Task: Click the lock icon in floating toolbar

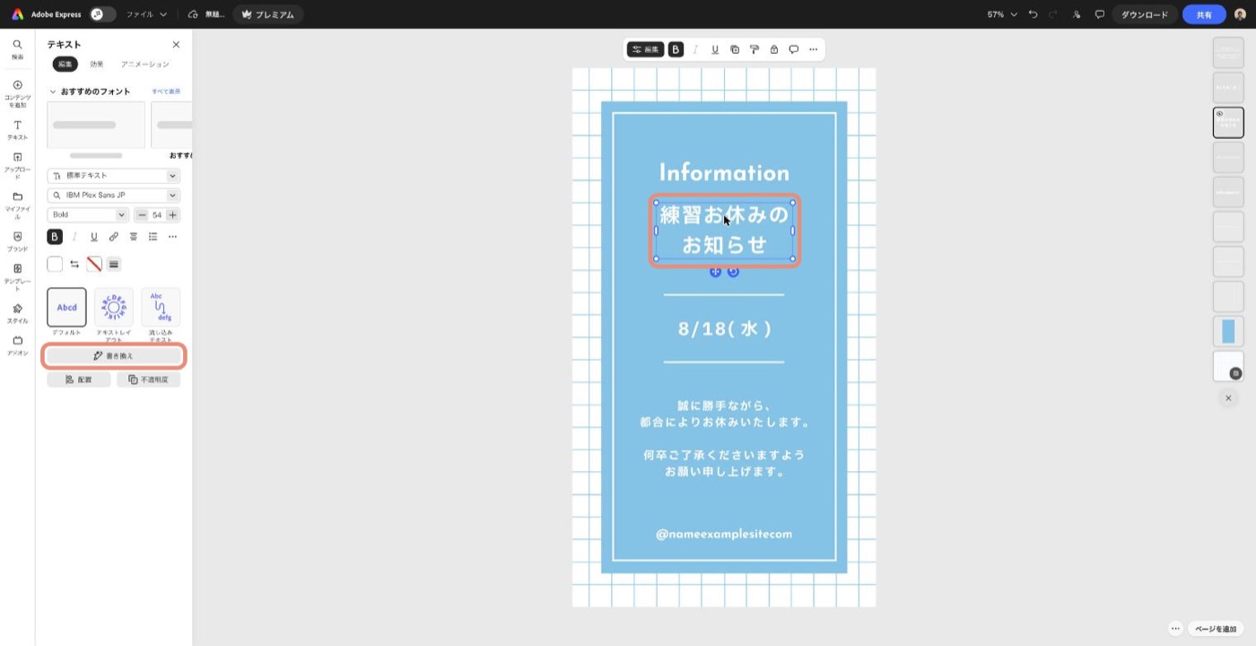Action: [774, 49]
